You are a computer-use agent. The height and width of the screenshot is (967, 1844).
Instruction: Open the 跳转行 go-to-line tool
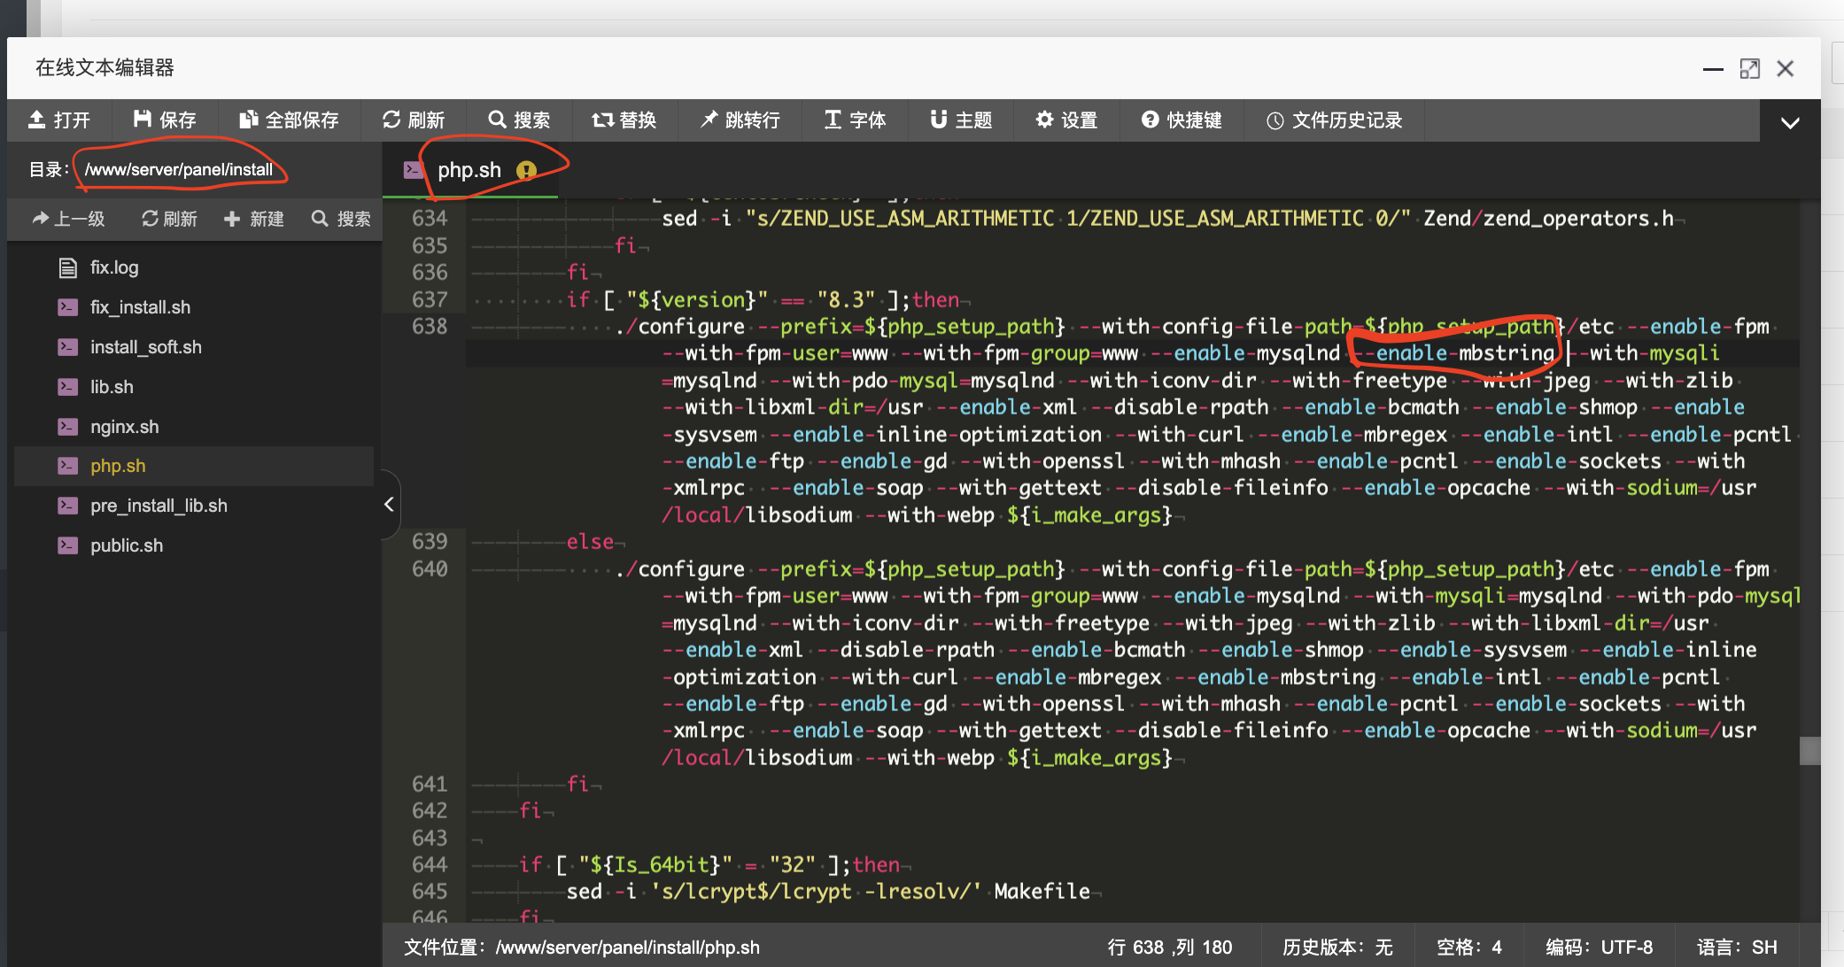click(740, 120)
